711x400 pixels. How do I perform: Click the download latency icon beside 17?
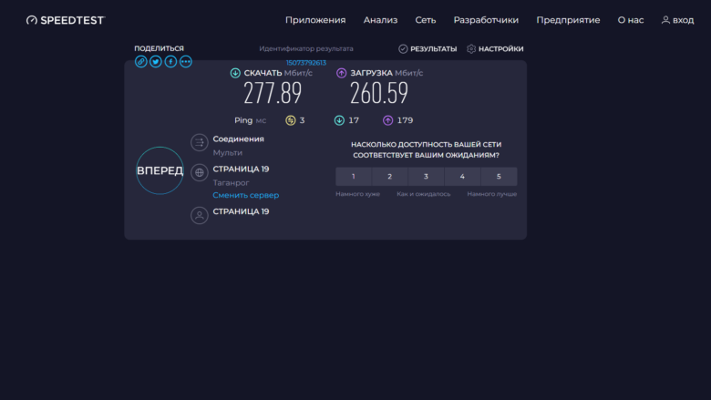(339, 120)
